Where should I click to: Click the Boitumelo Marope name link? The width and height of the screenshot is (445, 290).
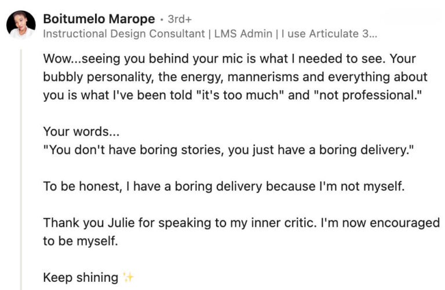click(x=99, y=19)
